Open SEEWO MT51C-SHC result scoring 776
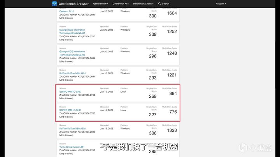 [70, 110]
